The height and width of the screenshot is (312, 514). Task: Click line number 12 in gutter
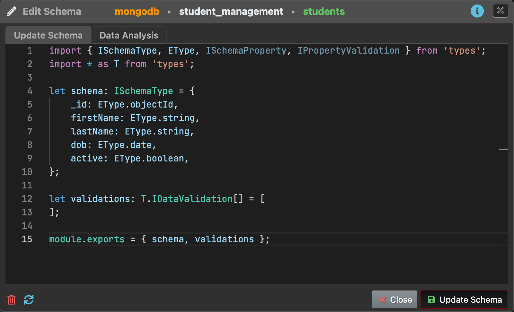(27, 199)
